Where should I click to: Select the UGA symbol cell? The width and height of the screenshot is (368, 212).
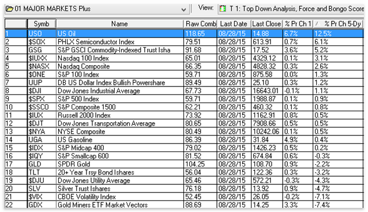pos(42,139)
